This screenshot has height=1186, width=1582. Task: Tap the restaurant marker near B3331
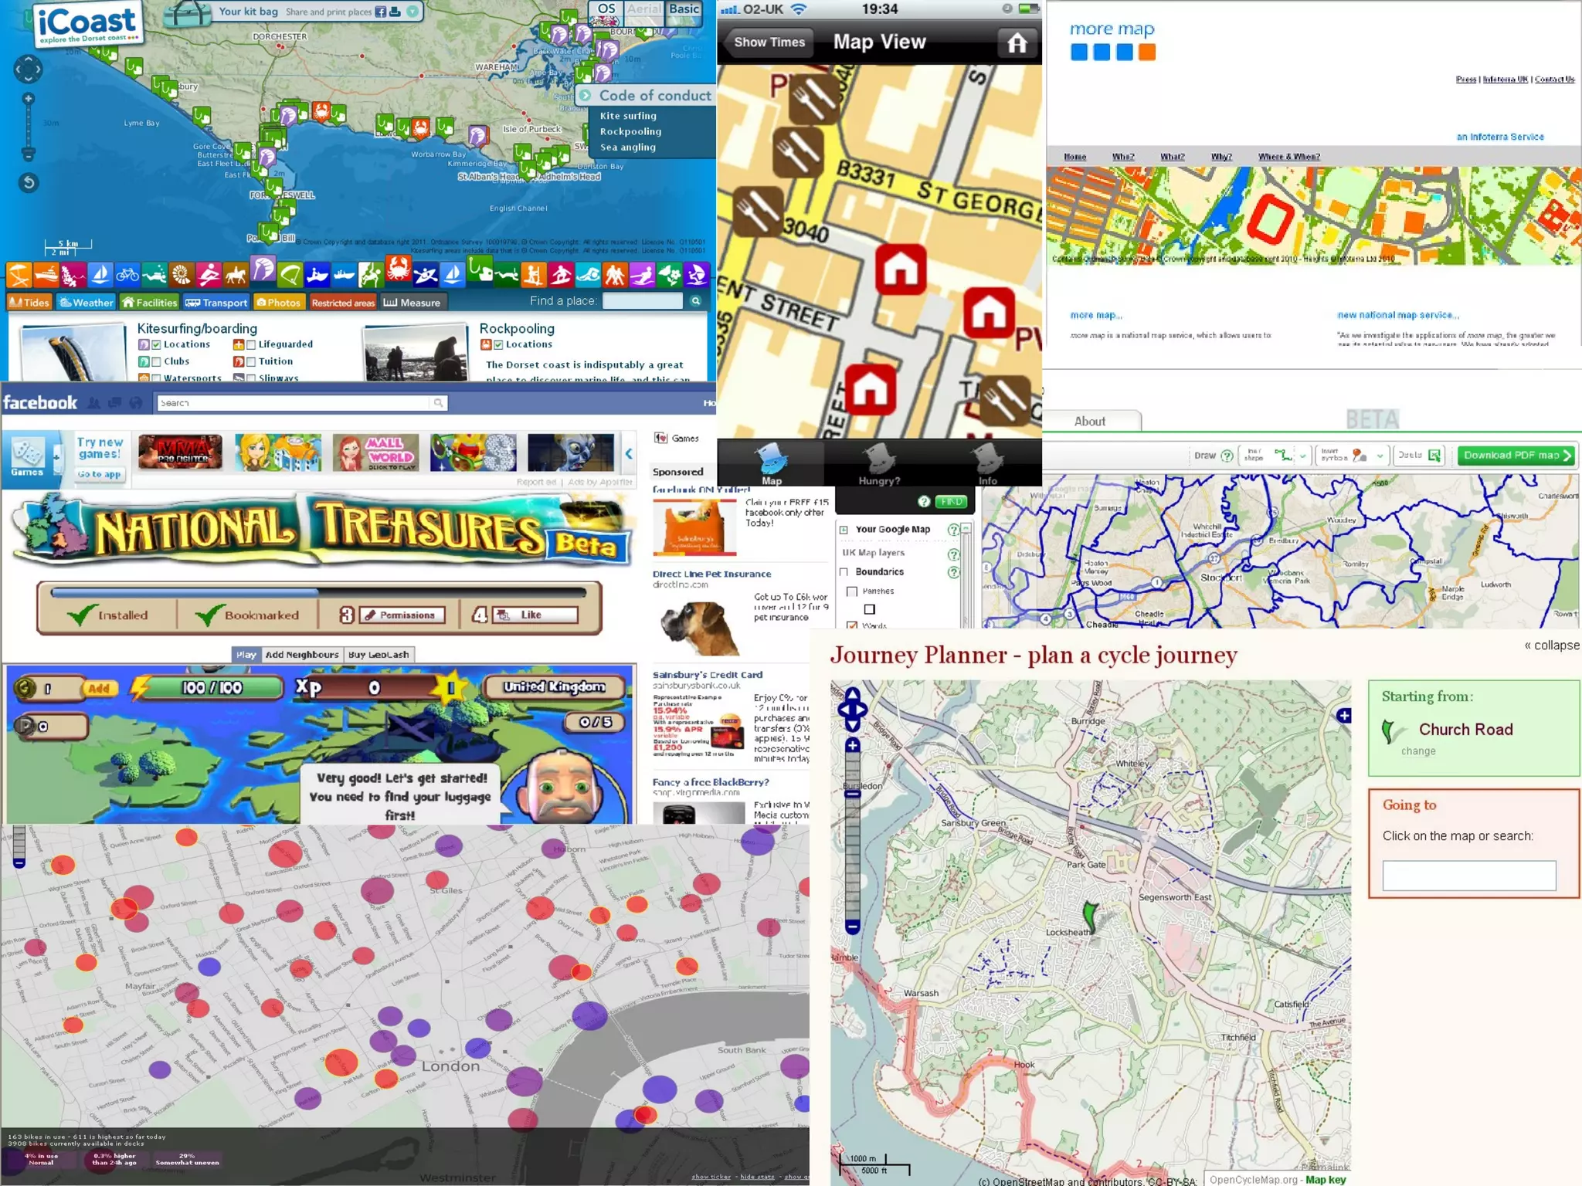[798, 152]
